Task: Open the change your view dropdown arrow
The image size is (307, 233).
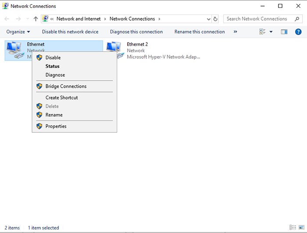Action: [x=271, y=32]
